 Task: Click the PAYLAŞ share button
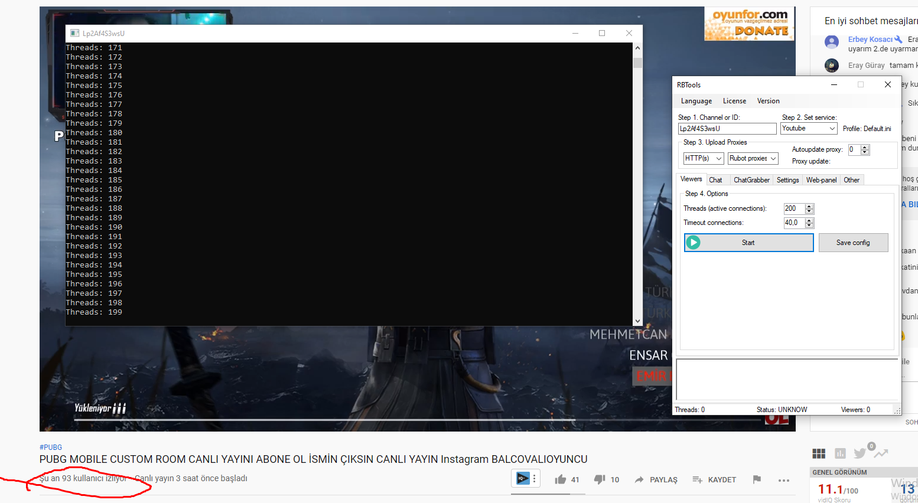click(656, 479)
